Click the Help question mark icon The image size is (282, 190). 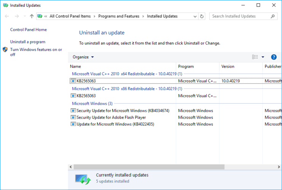tap(274, 57)
